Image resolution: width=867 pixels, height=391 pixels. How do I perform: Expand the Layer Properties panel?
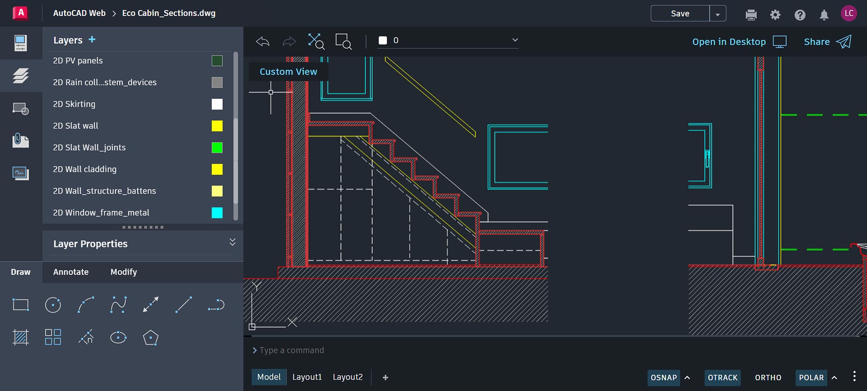[x=232, y=242]
